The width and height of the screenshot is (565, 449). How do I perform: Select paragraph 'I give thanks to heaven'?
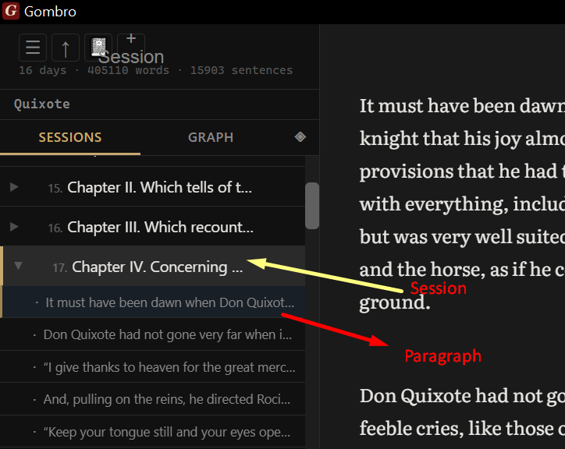tap(153, 367)
